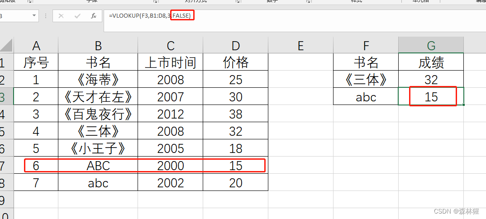
Task: Click the Enter checkmark icon in the formula bar
Action: 77,16
